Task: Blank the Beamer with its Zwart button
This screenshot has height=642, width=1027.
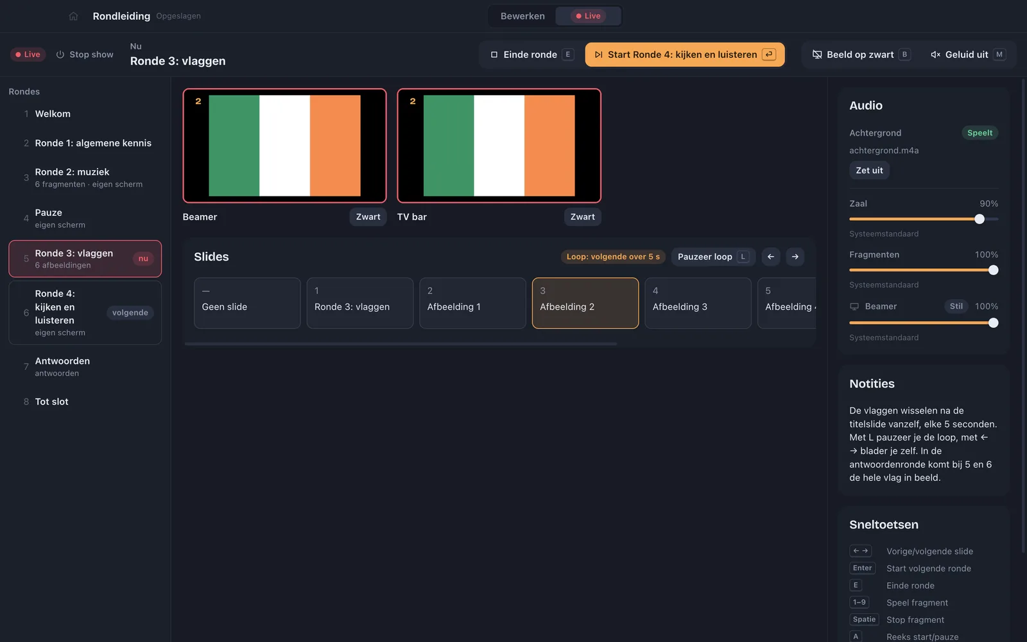Action: [x=368, y=217]
